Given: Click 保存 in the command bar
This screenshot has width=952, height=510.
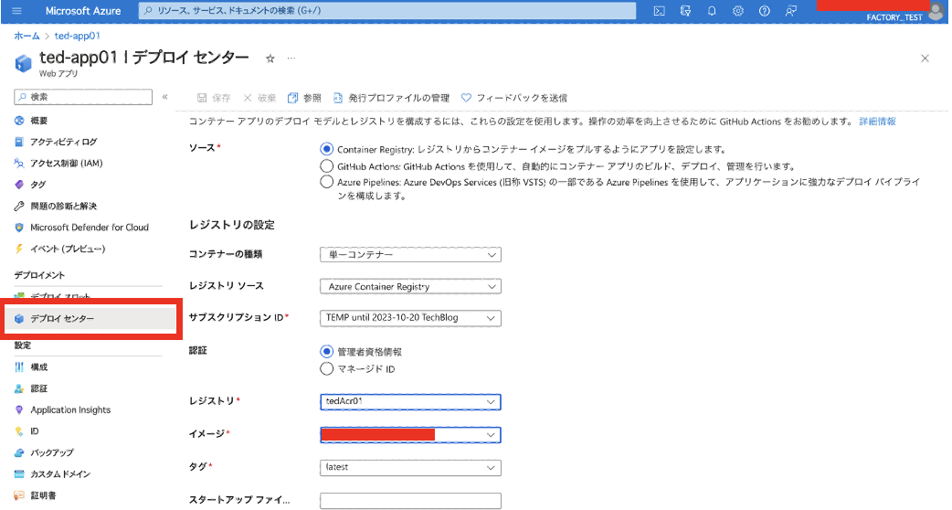Looking at the screenshot, I should pos(214,98).
